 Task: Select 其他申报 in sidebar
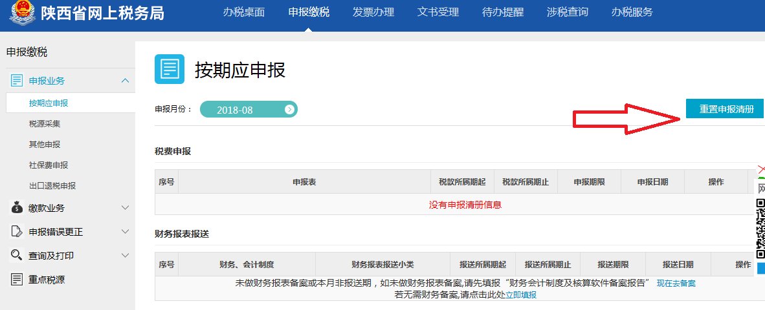pyautogui.click(x=45, y=145)
